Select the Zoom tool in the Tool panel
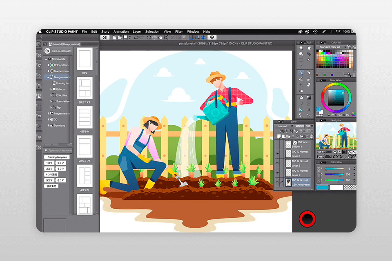Image resolution: width=392 pixels, height=261 pixels. tap(301, 48)
